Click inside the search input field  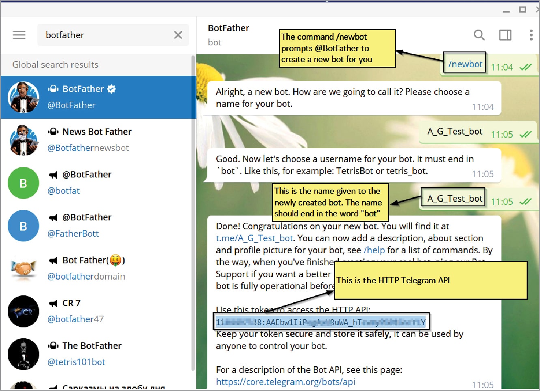(101, 35)
